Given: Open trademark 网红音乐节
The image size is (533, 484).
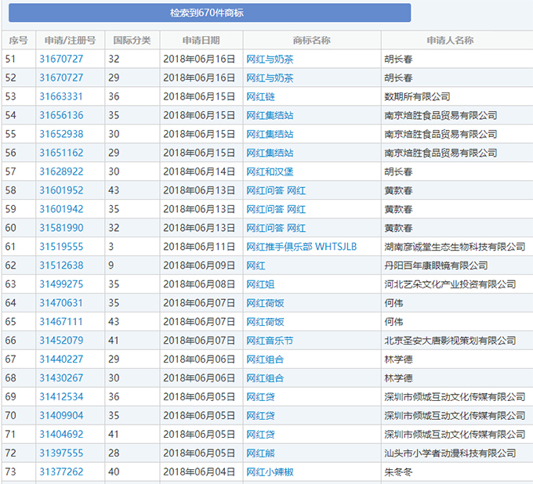Looking at the screenshot, I should click(270, 341).
